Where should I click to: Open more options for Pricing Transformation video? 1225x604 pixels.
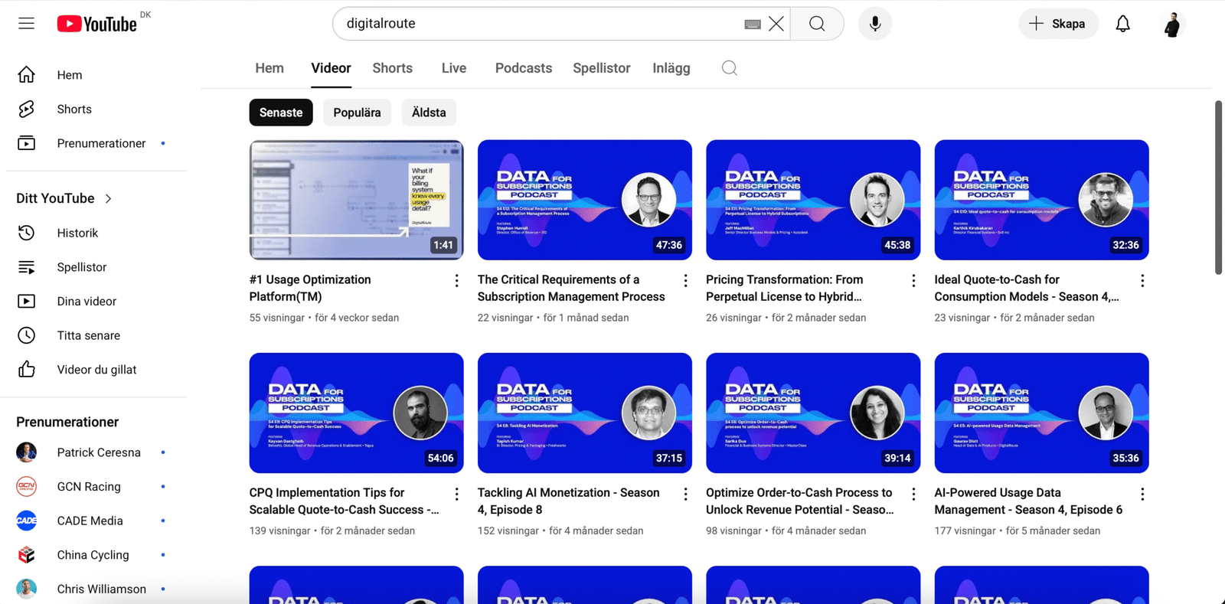[913, 281]
